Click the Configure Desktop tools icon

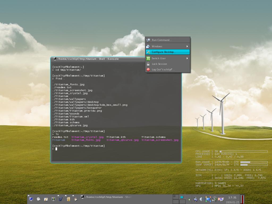pyautogui.click(x=148, y=52)
